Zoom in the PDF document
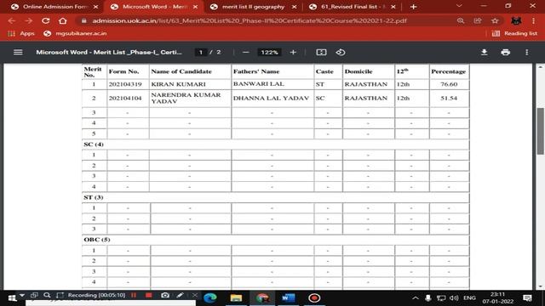 293,53
